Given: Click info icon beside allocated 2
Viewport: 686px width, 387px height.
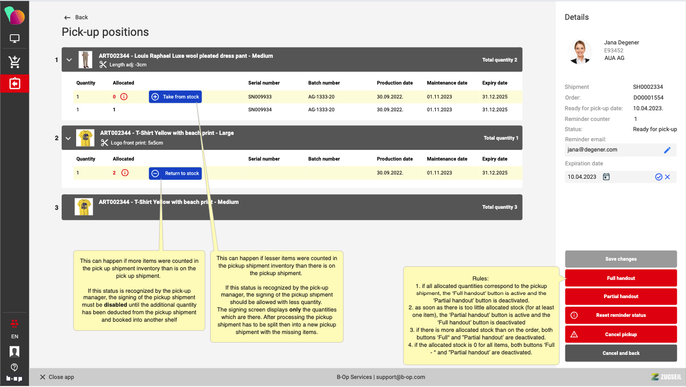Looking at the screenshot, I should pyautogui.click(x=125, y=173).
